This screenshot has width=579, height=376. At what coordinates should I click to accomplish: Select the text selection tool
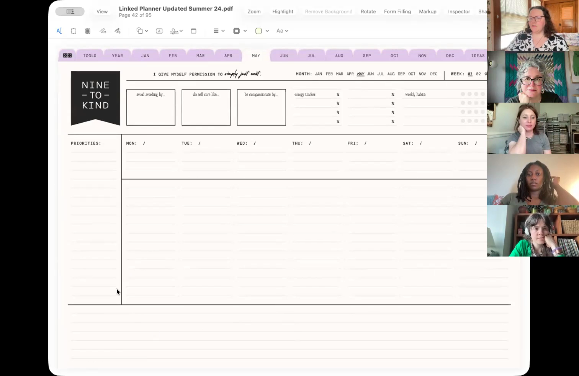pos(59,31)
